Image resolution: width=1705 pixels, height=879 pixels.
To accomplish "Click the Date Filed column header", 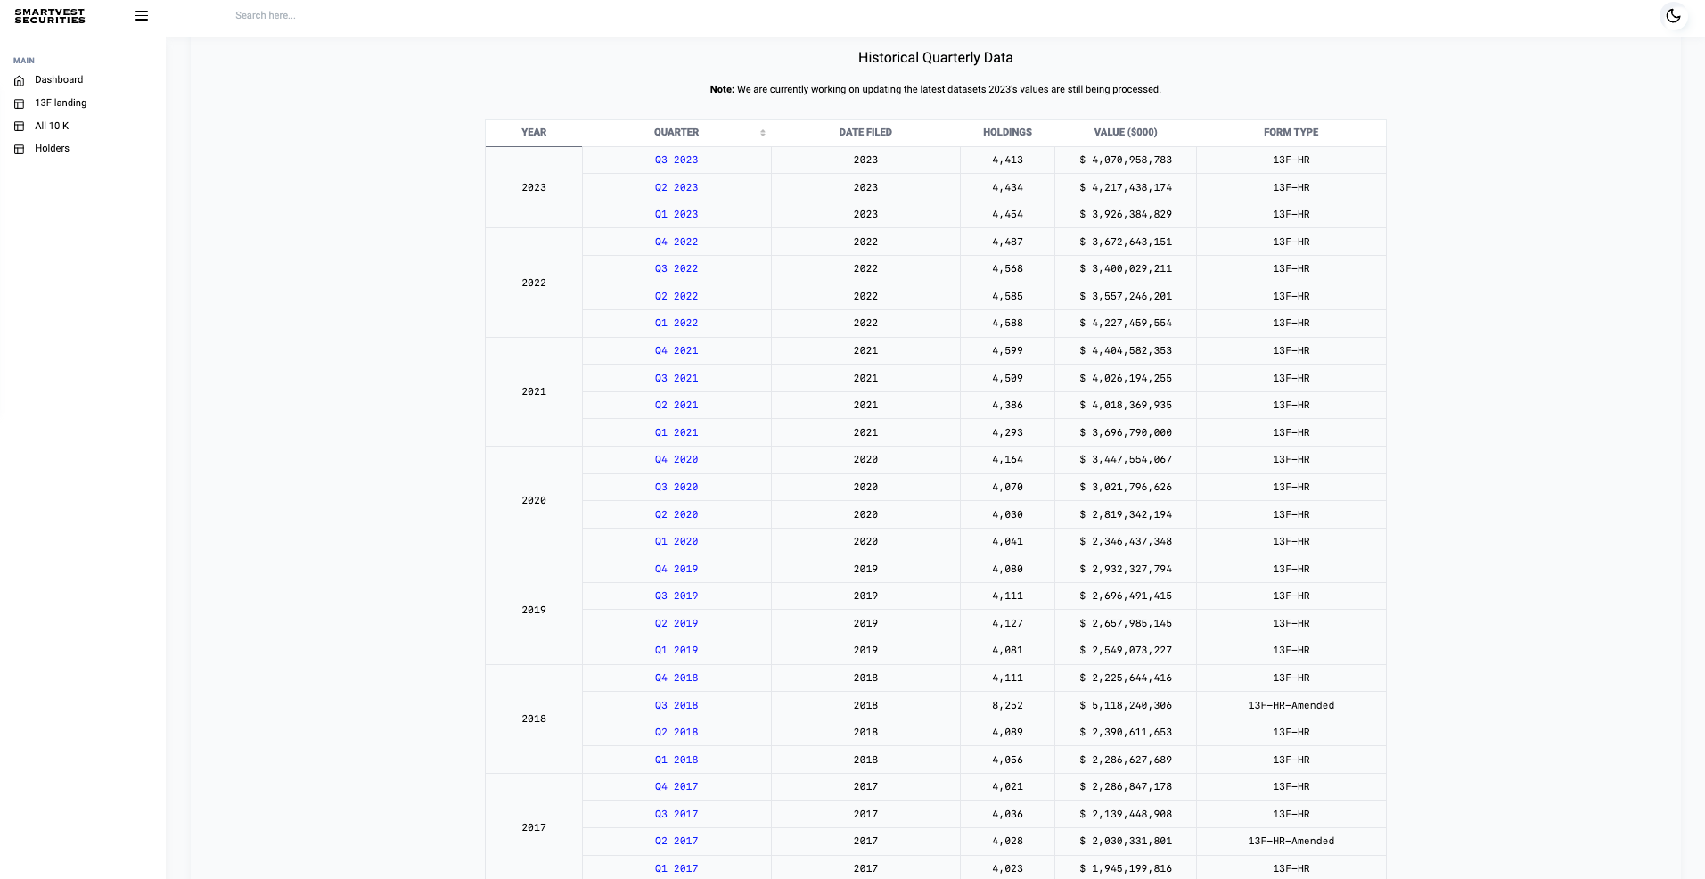I will tap(865, 133).
